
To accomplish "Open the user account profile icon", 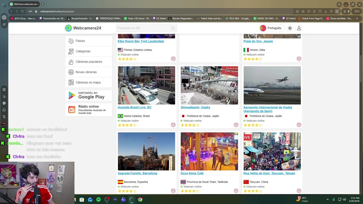I will point(299,28).
